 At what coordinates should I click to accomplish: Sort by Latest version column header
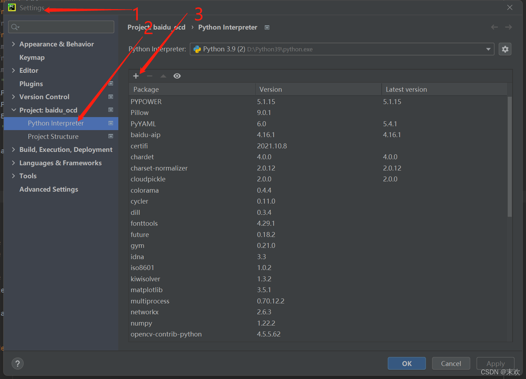[x=444, y=89]
